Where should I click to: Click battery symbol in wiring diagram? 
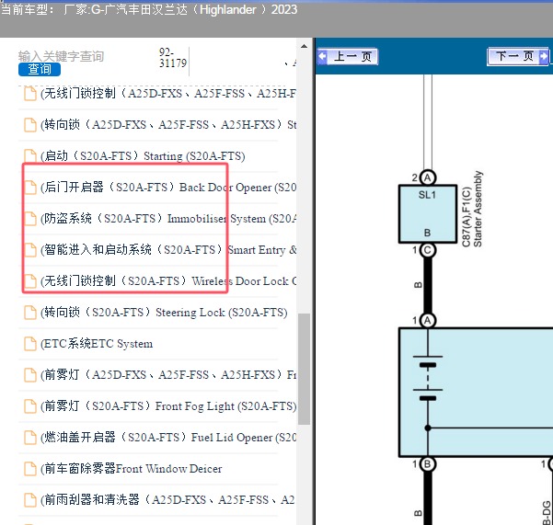point(428,378)
